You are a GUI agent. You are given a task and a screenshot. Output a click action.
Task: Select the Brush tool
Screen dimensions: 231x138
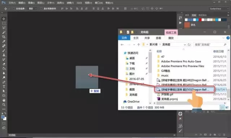[4, 51]
